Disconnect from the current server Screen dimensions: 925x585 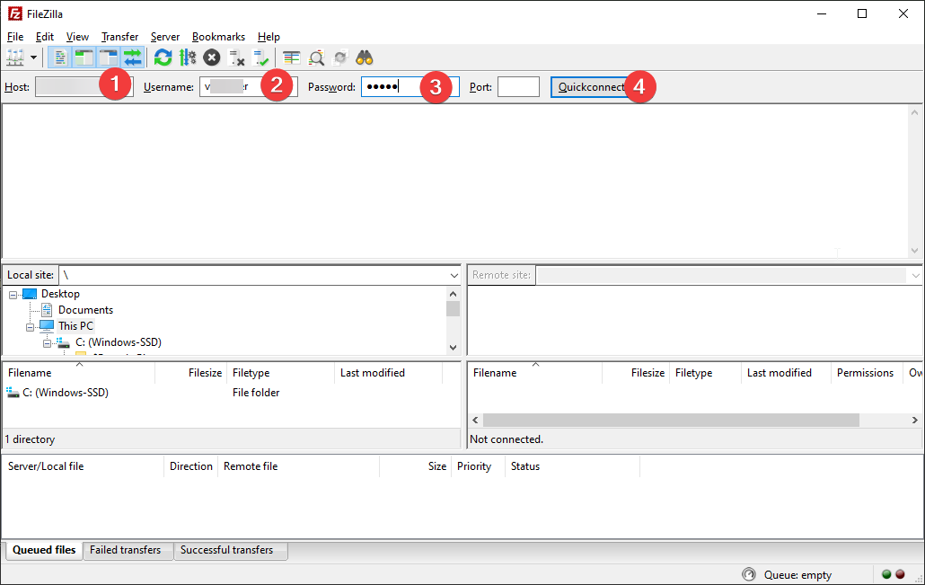tap(237, 58)
